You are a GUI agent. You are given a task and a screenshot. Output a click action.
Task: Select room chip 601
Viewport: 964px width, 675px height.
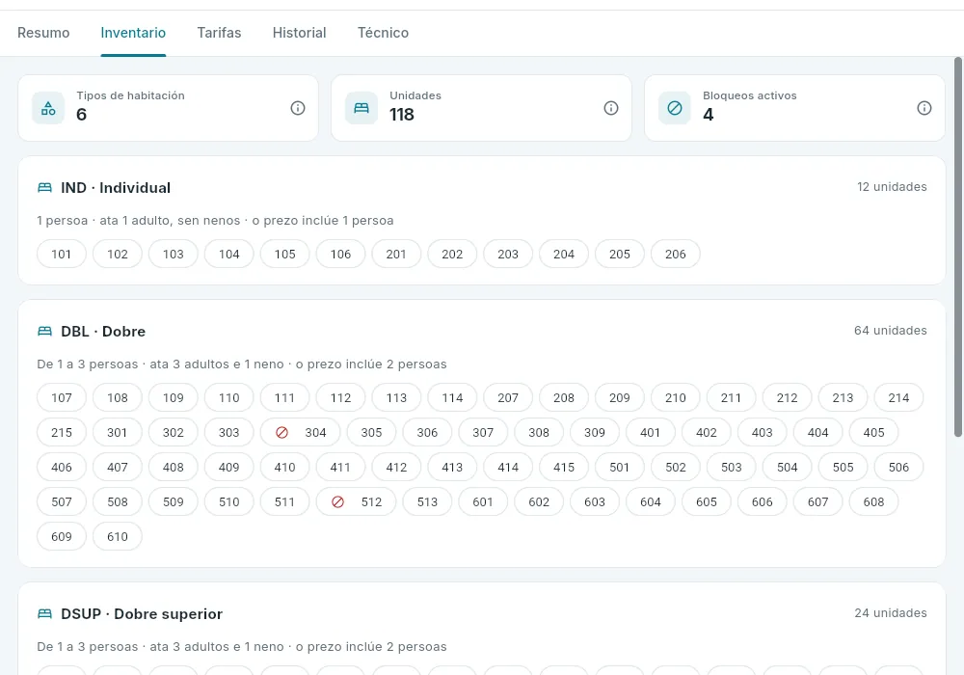(x=483, y=502)
